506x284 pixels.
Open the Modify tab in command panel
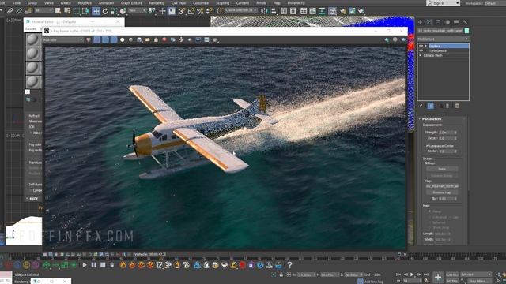coord(429,22)
